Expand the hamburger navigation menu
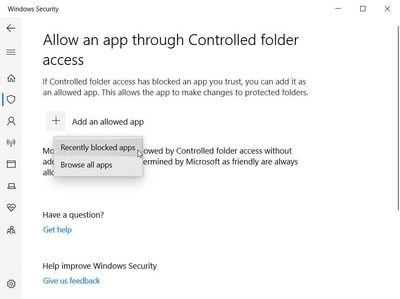Image resolution: width=400 pixels, height=299 pixels. pyautogui.click(x=11, y=52)
